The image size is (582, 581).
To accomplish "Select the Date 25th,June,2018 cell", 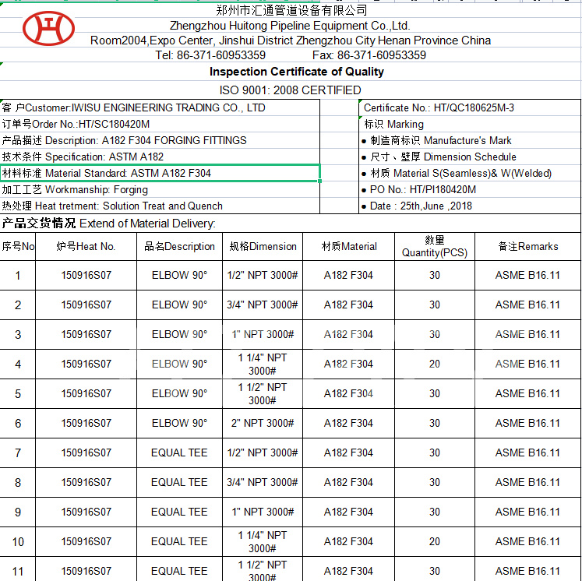I will click(470, 206).
